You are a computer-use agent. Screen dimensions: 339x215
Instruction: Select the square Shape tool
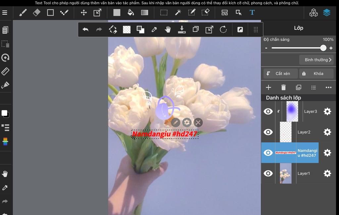coord(50,13)
